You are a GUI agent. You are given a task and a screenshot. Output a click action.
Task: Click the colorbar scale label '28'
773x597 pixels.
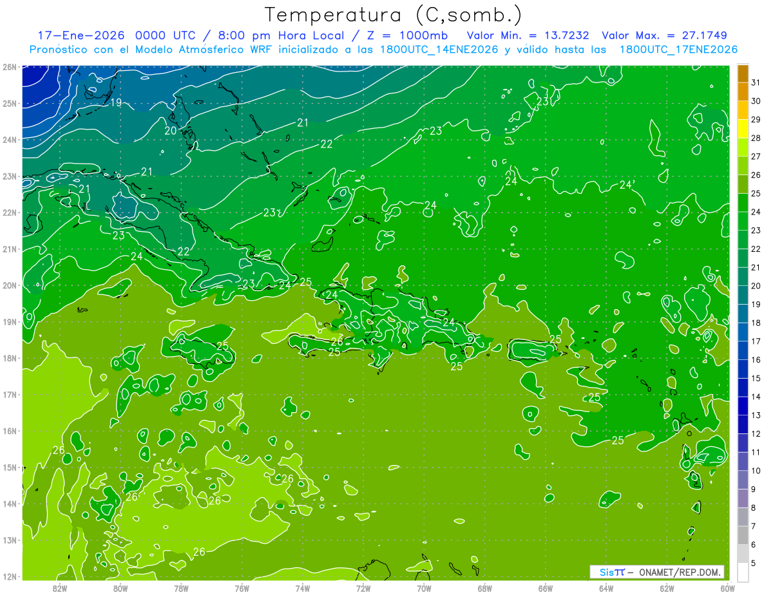(756, 138)
